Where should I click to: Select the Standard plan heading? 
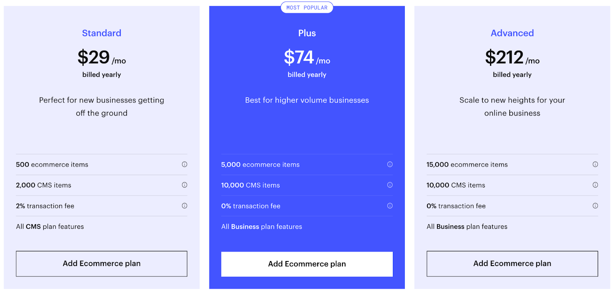tap(101, 33)
